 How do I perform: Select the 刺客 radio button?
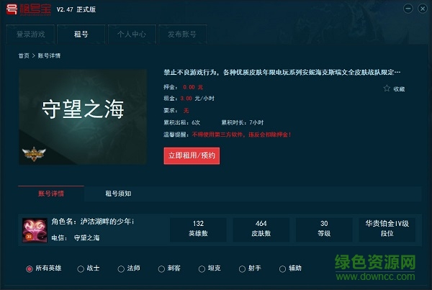click(x=161, y=269)
